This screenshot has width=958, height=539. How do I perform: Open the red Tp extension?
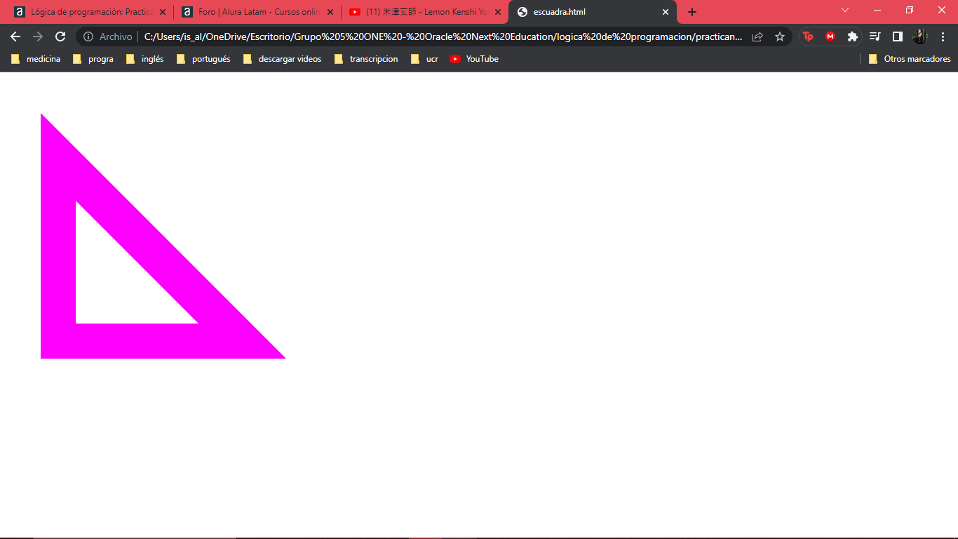coord(808,36)
